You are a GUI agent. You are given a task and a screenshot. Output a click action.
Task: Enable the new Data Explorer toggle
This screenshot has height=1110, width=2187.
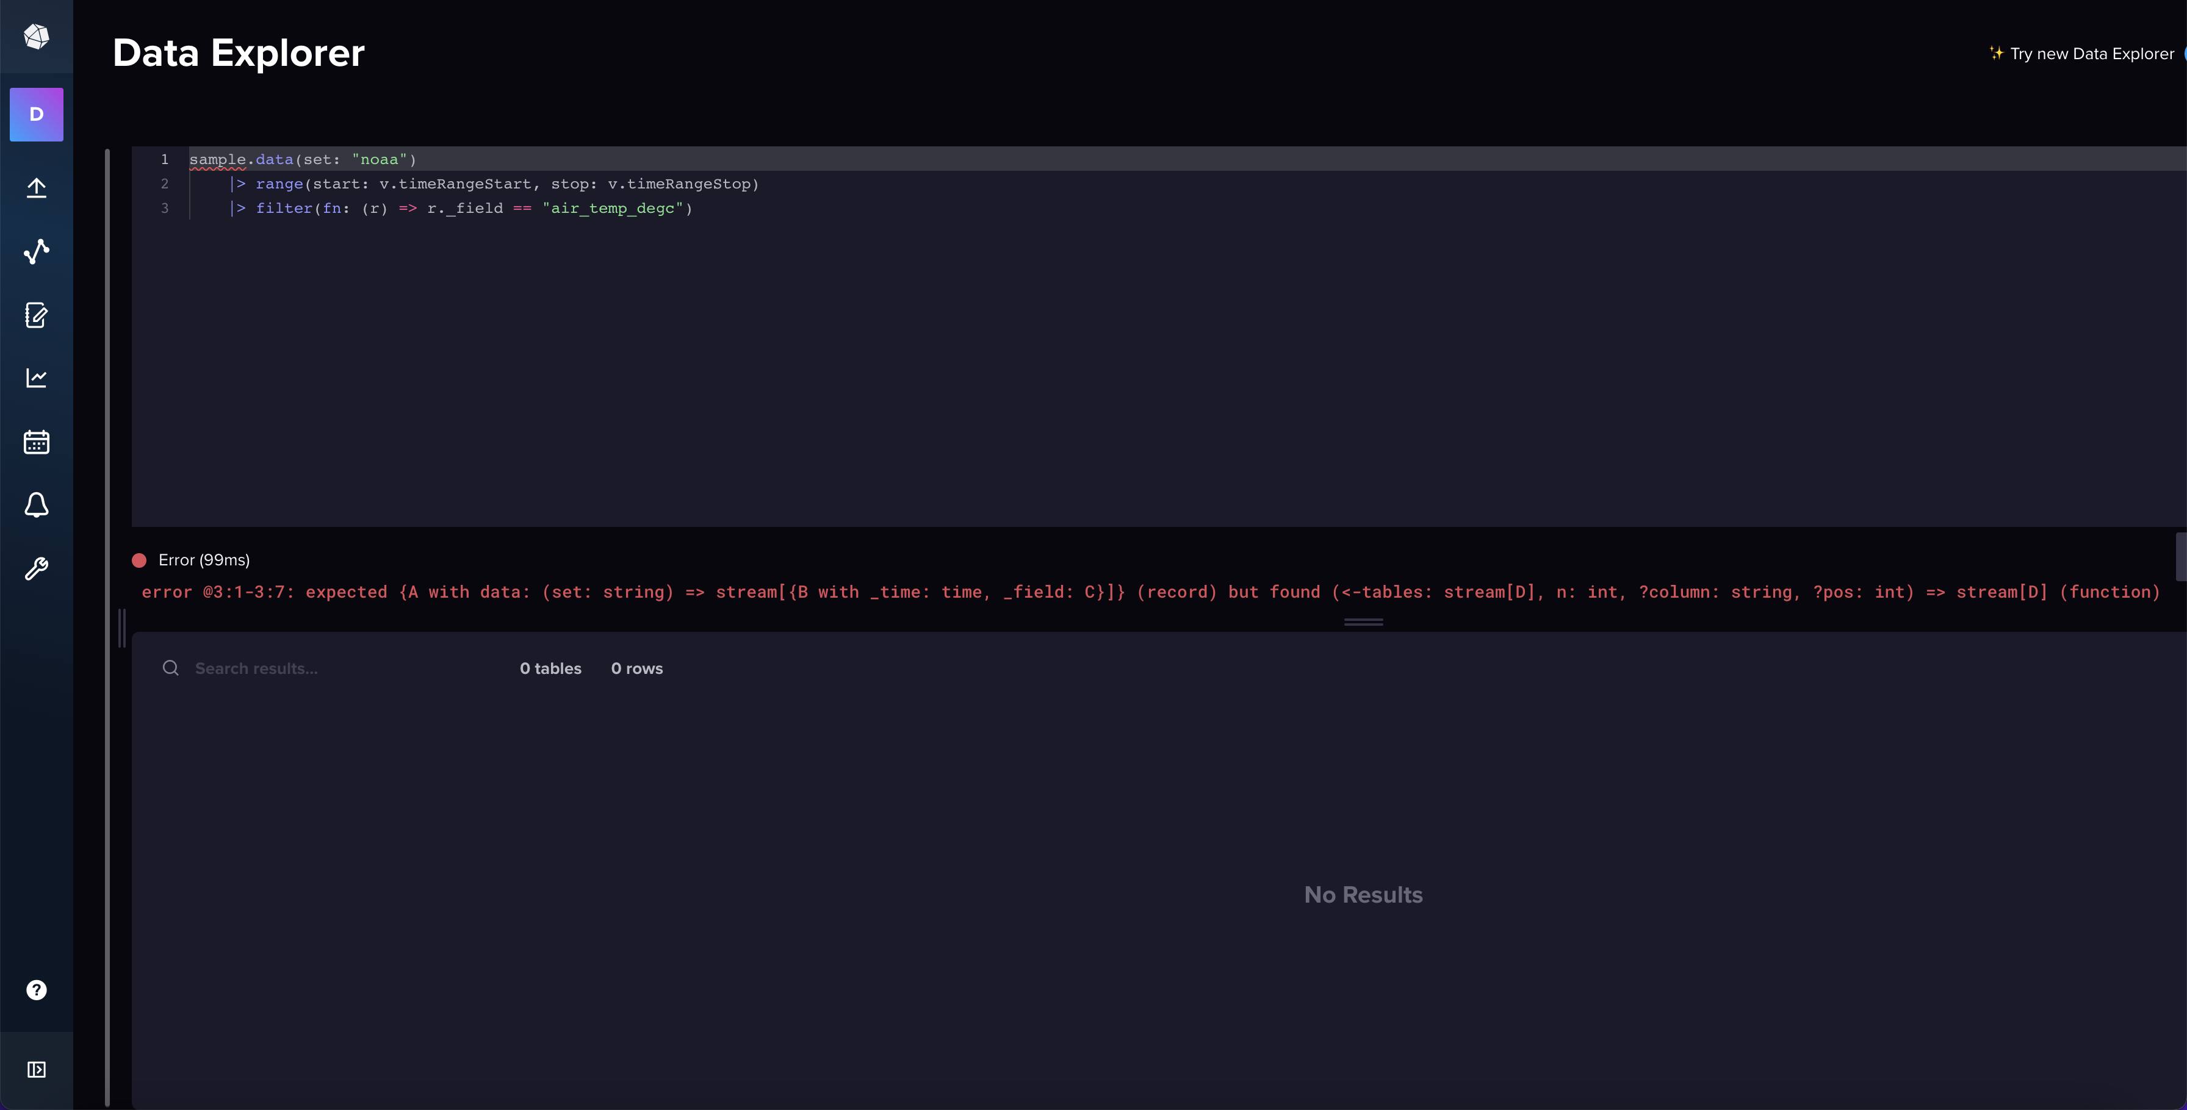(2182, 54)
